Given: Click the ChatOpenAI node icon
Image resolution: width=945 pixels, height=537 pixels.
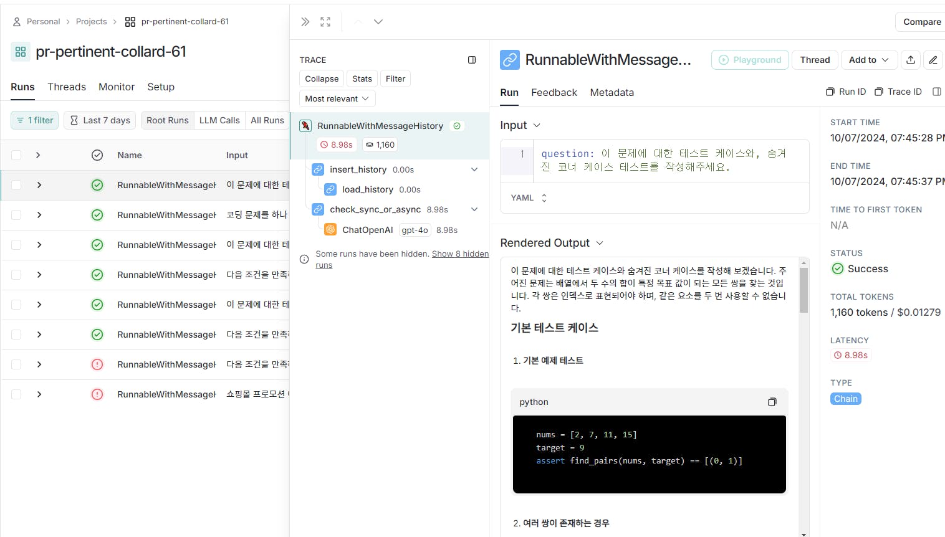Looking at the screenshot, I should 330,230.
